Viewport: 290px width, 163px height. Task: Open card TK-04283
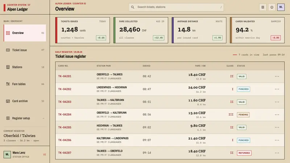point(65,102)
